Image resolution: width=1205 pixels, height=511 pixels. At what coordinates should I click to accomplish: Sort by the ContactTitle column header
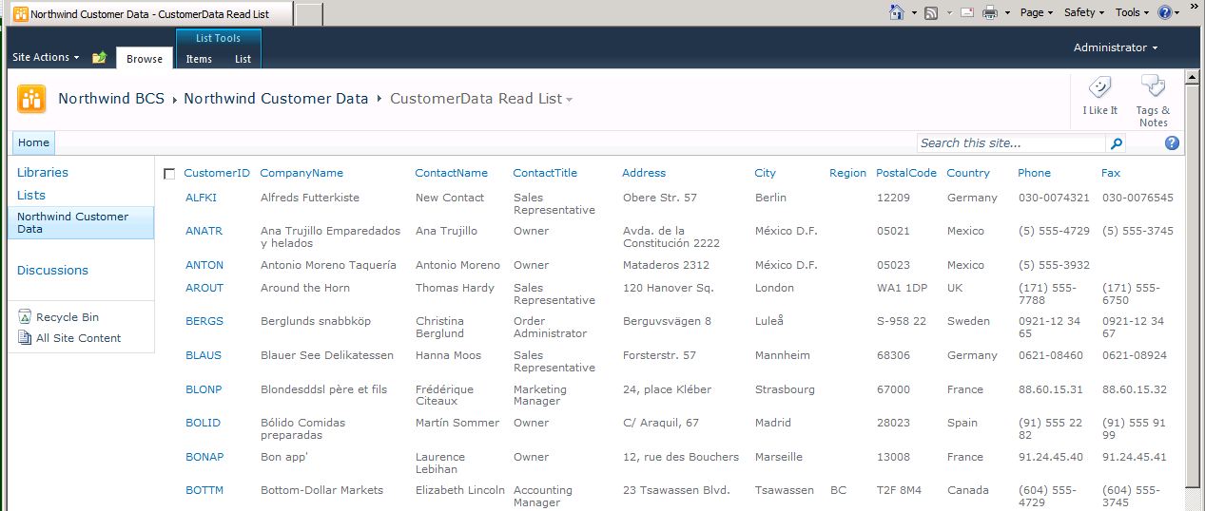(545, 173)
